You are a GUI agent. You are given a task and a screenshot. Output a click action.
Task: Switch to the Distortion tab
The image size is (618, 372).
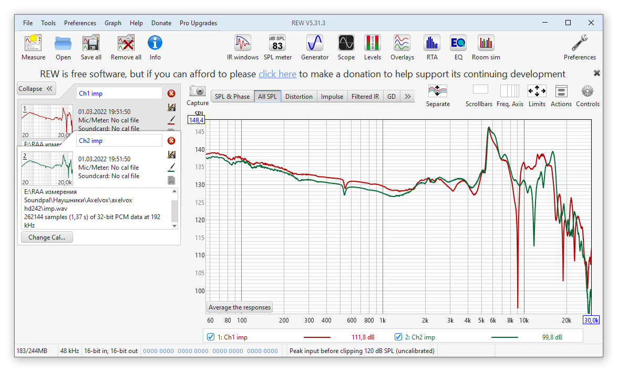point(298,97)
